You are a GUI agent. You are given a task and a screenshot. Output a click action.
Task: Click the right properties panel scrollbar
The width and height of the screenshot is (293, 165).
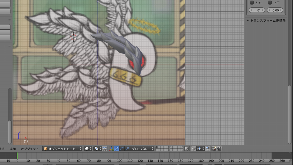pos(290,115)
